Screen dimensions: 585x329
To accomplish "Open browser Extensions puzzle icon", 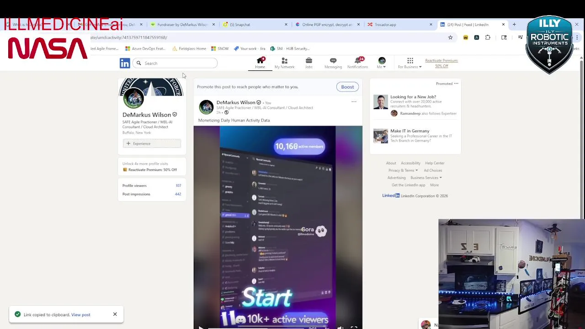I will [x=488, y=37].
